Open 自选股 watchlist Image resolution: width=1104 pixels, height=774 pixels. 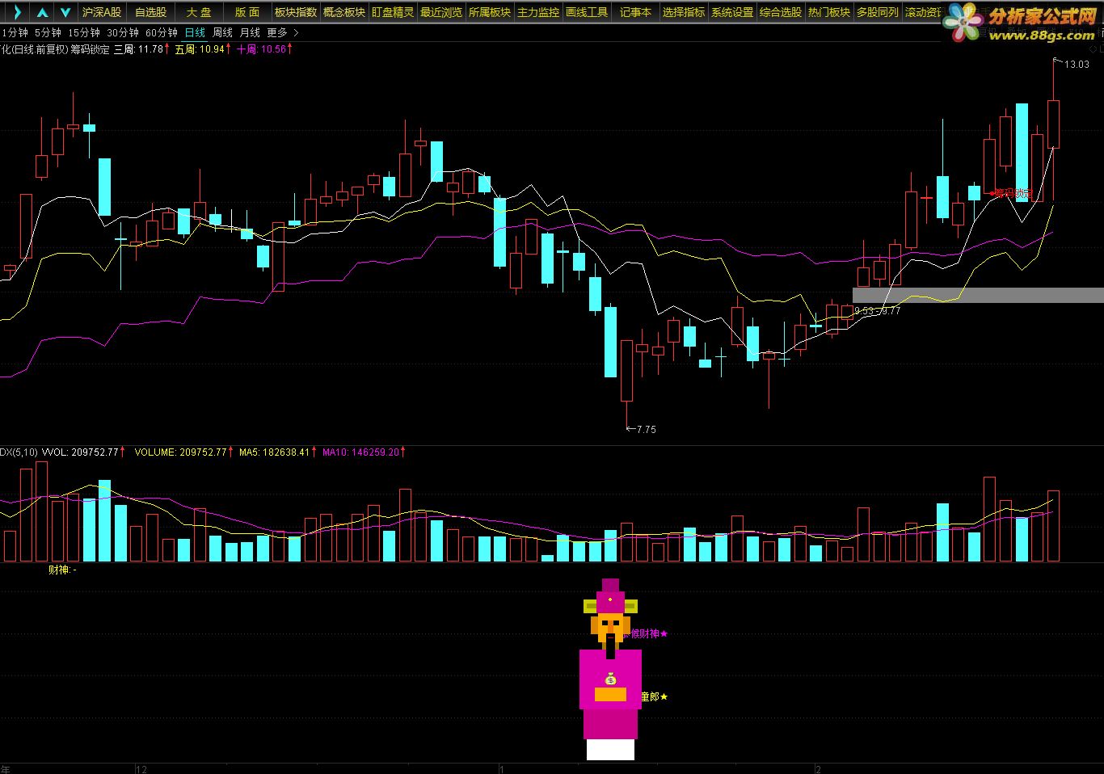click(150, 12)
